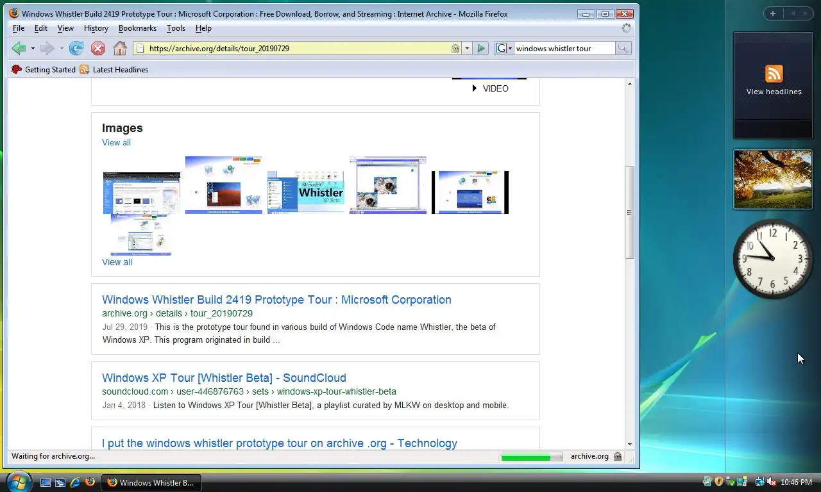Viewport: 821px width, 492px height.
Task: Select the 'Windows Whistler B...' taskbar button
Action: (x=151, y=482)
